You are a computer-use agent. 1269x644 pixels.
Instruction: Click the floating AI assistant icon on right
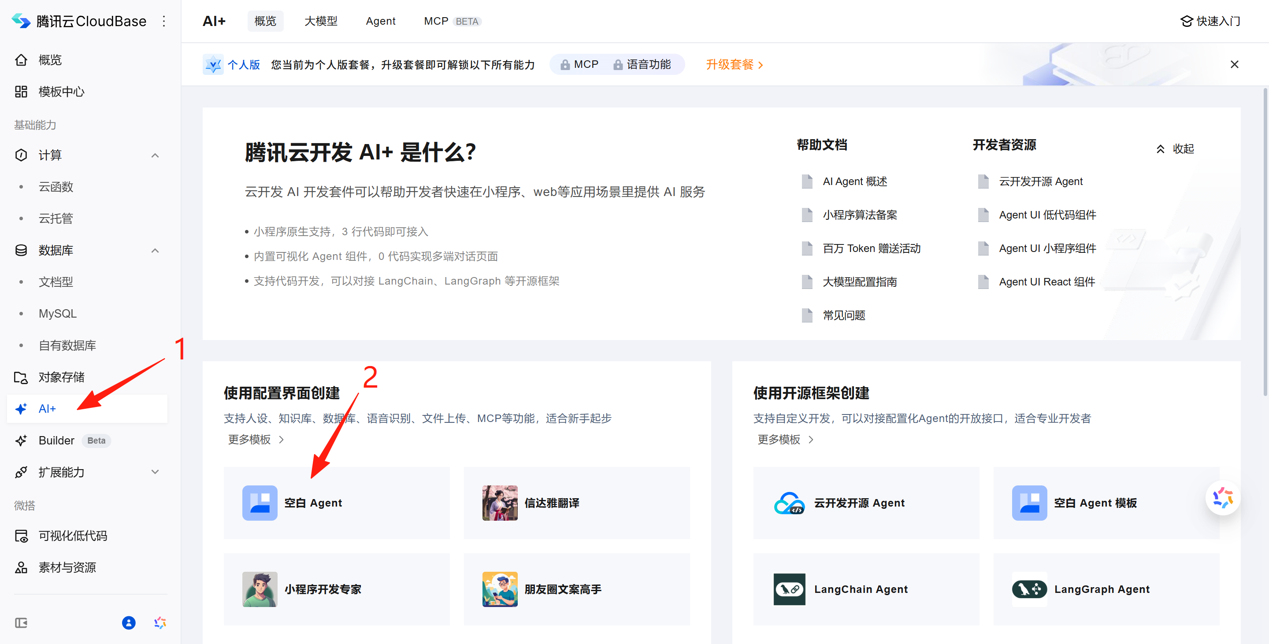click(x=1222, y=498)
